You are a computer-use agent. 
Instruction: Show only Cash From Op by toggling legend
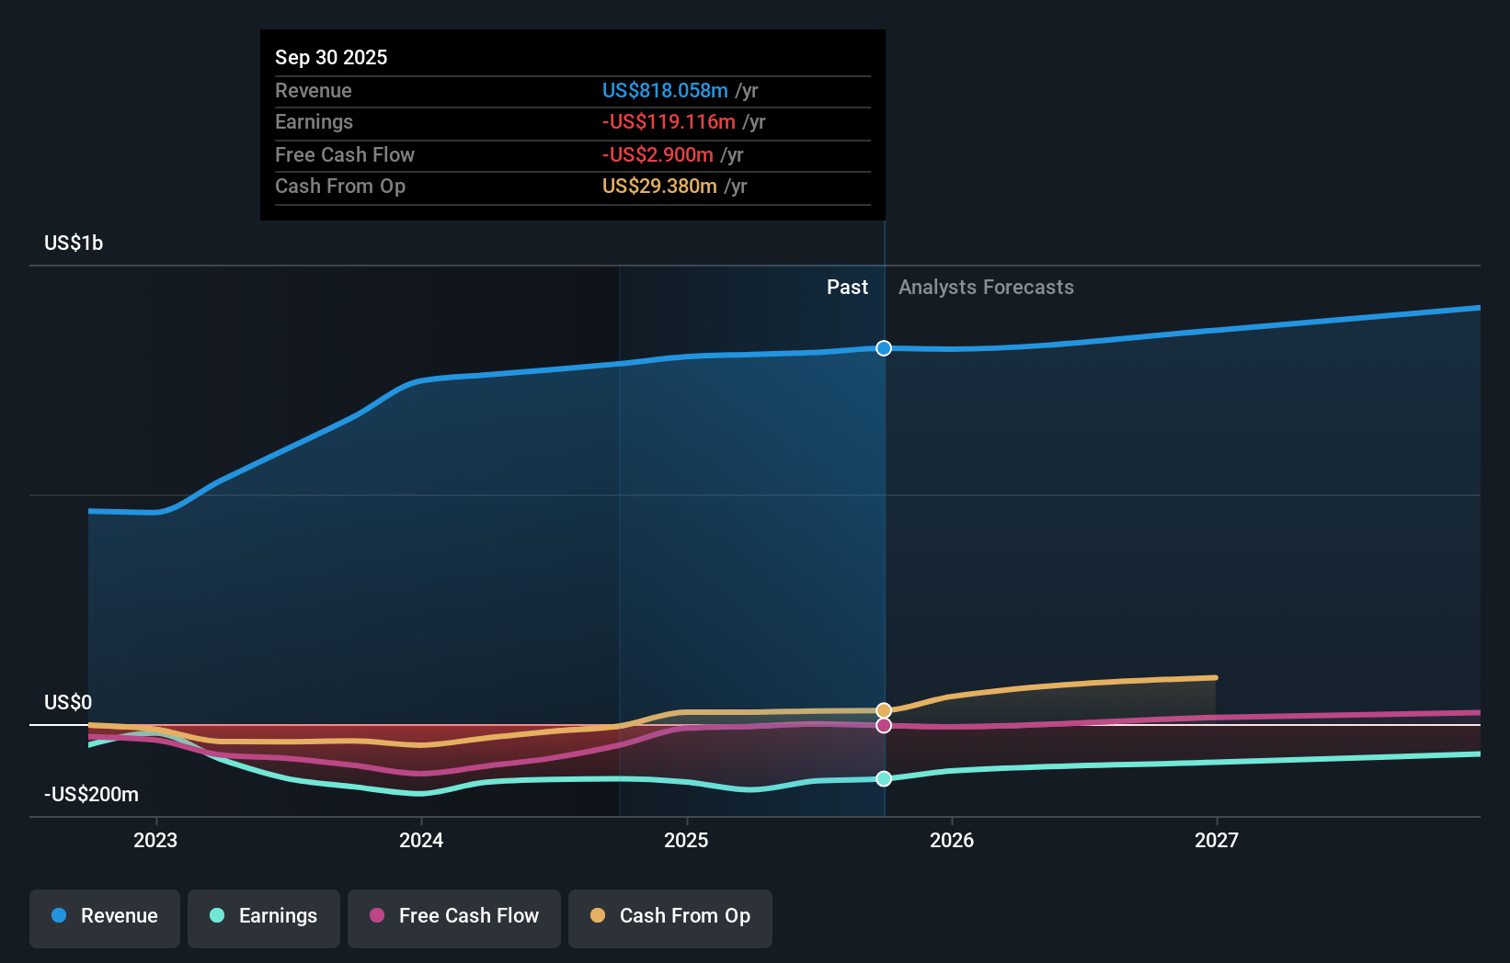669,916
